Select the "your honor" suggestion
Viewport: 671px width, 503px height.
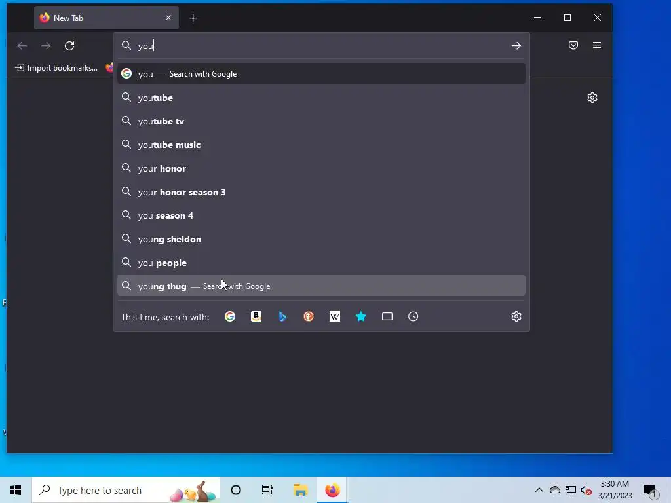321,168
